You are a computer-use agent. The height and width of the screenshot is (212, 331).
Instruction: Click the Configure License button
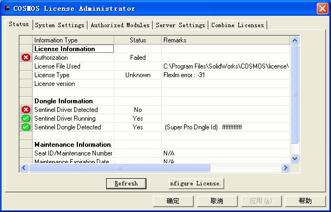click(x=196, y=184)
